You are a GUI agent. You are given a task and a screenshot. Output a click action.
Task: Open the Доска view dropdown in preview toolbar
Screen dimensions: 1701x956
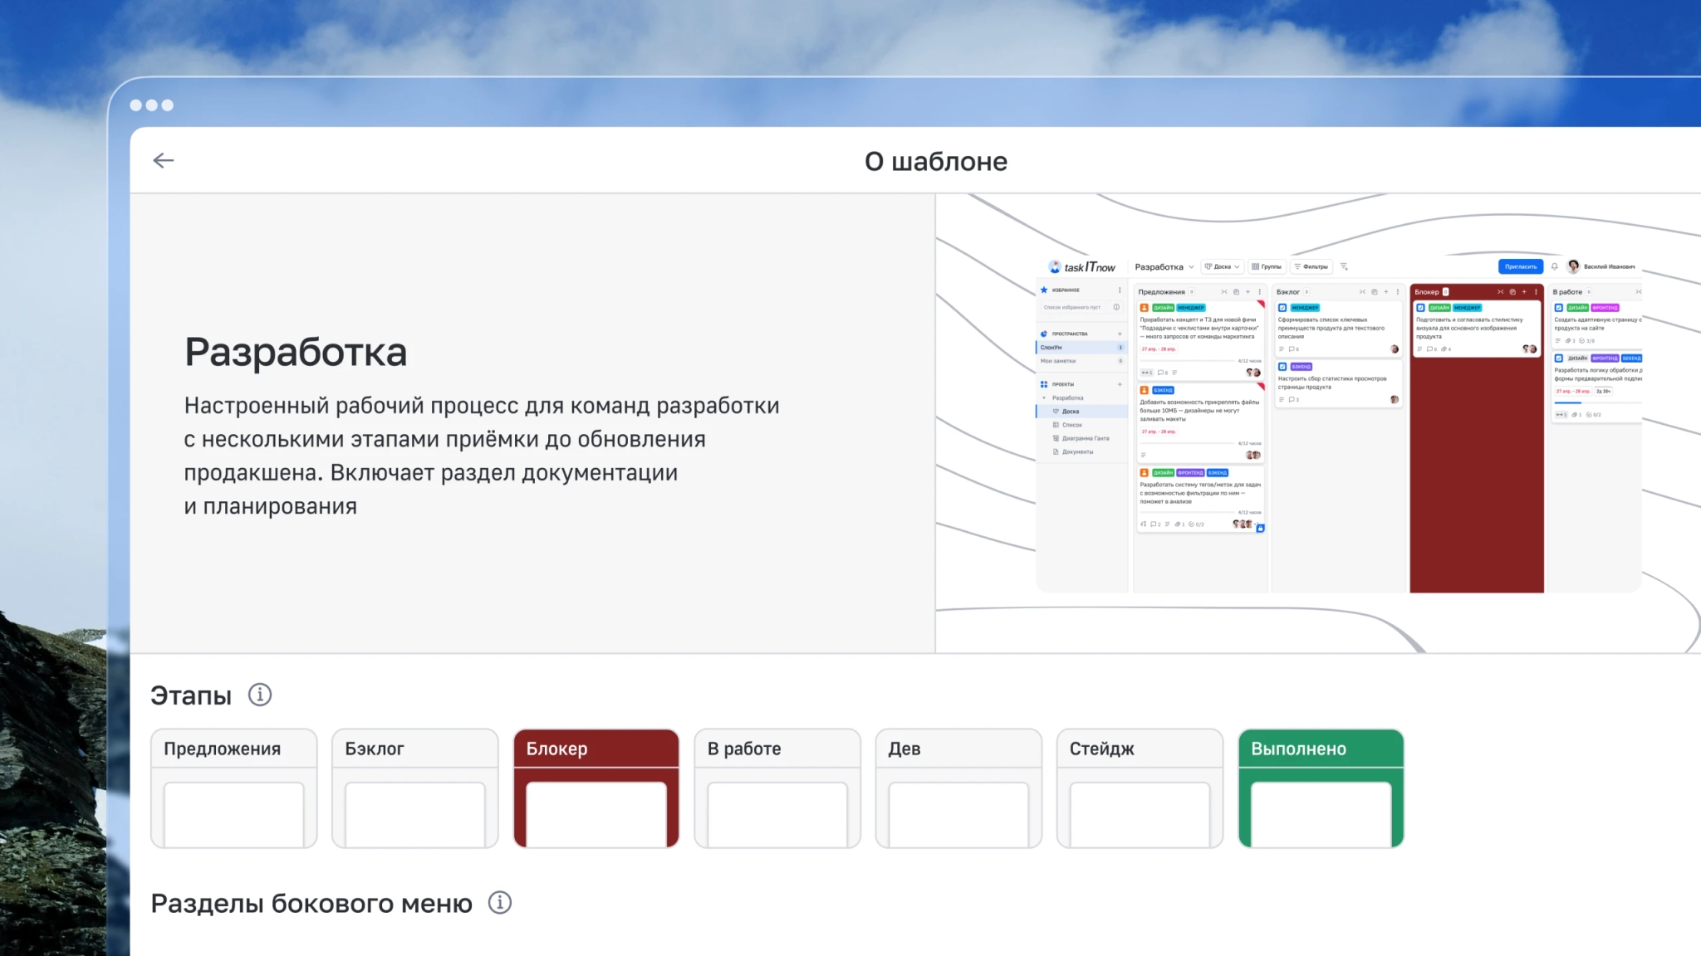pos(1222,267)
